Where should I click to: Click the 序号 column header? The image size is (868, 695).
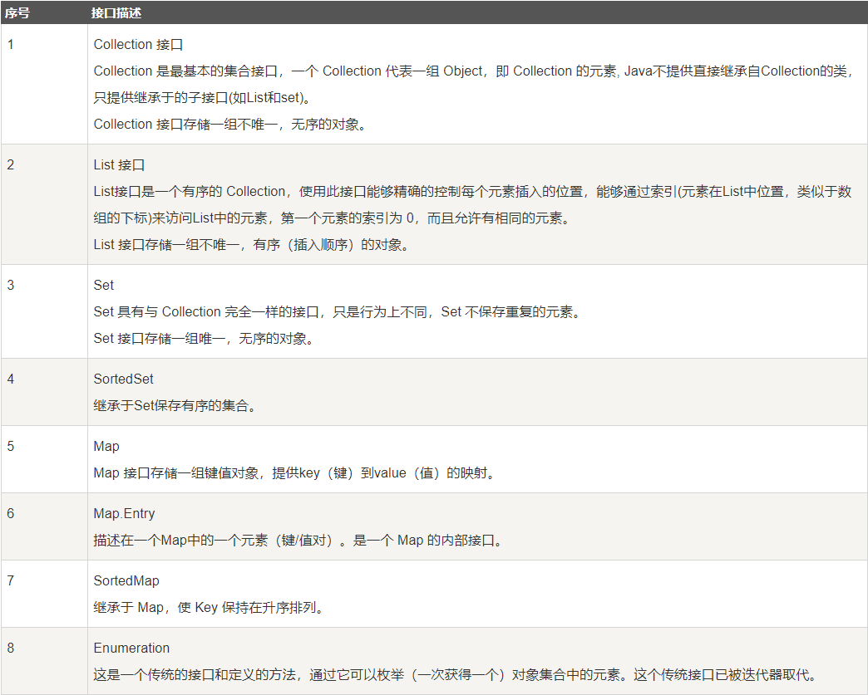pyautogui.click(x=17, y=12)
